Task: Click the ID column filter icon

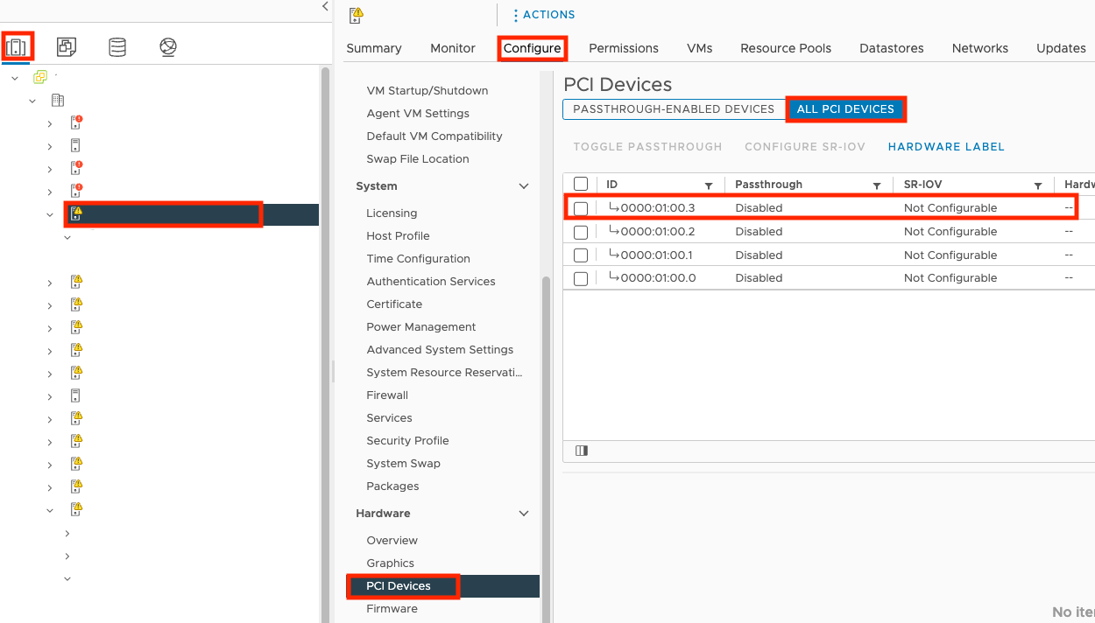Action: [709, 185]
